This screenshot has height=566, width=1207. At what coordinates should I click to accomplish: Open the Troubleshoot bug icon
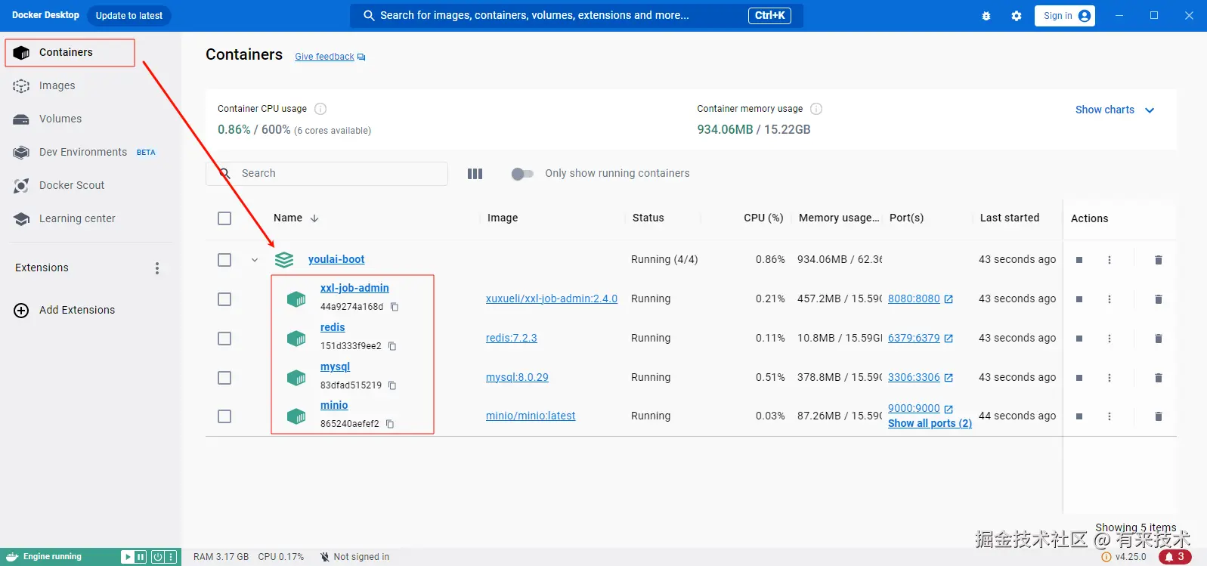[986, 16]
